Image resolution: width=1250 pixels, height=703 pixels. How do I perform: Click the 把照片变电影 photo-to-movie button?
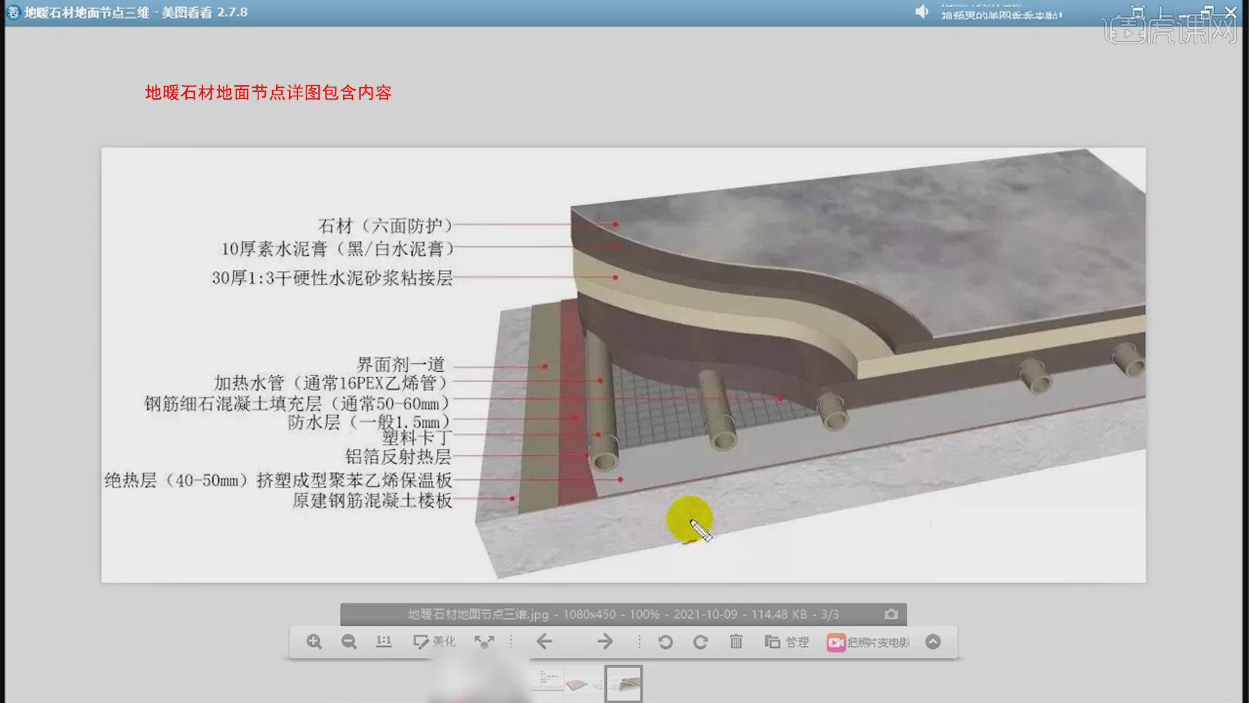coord(868,642)
